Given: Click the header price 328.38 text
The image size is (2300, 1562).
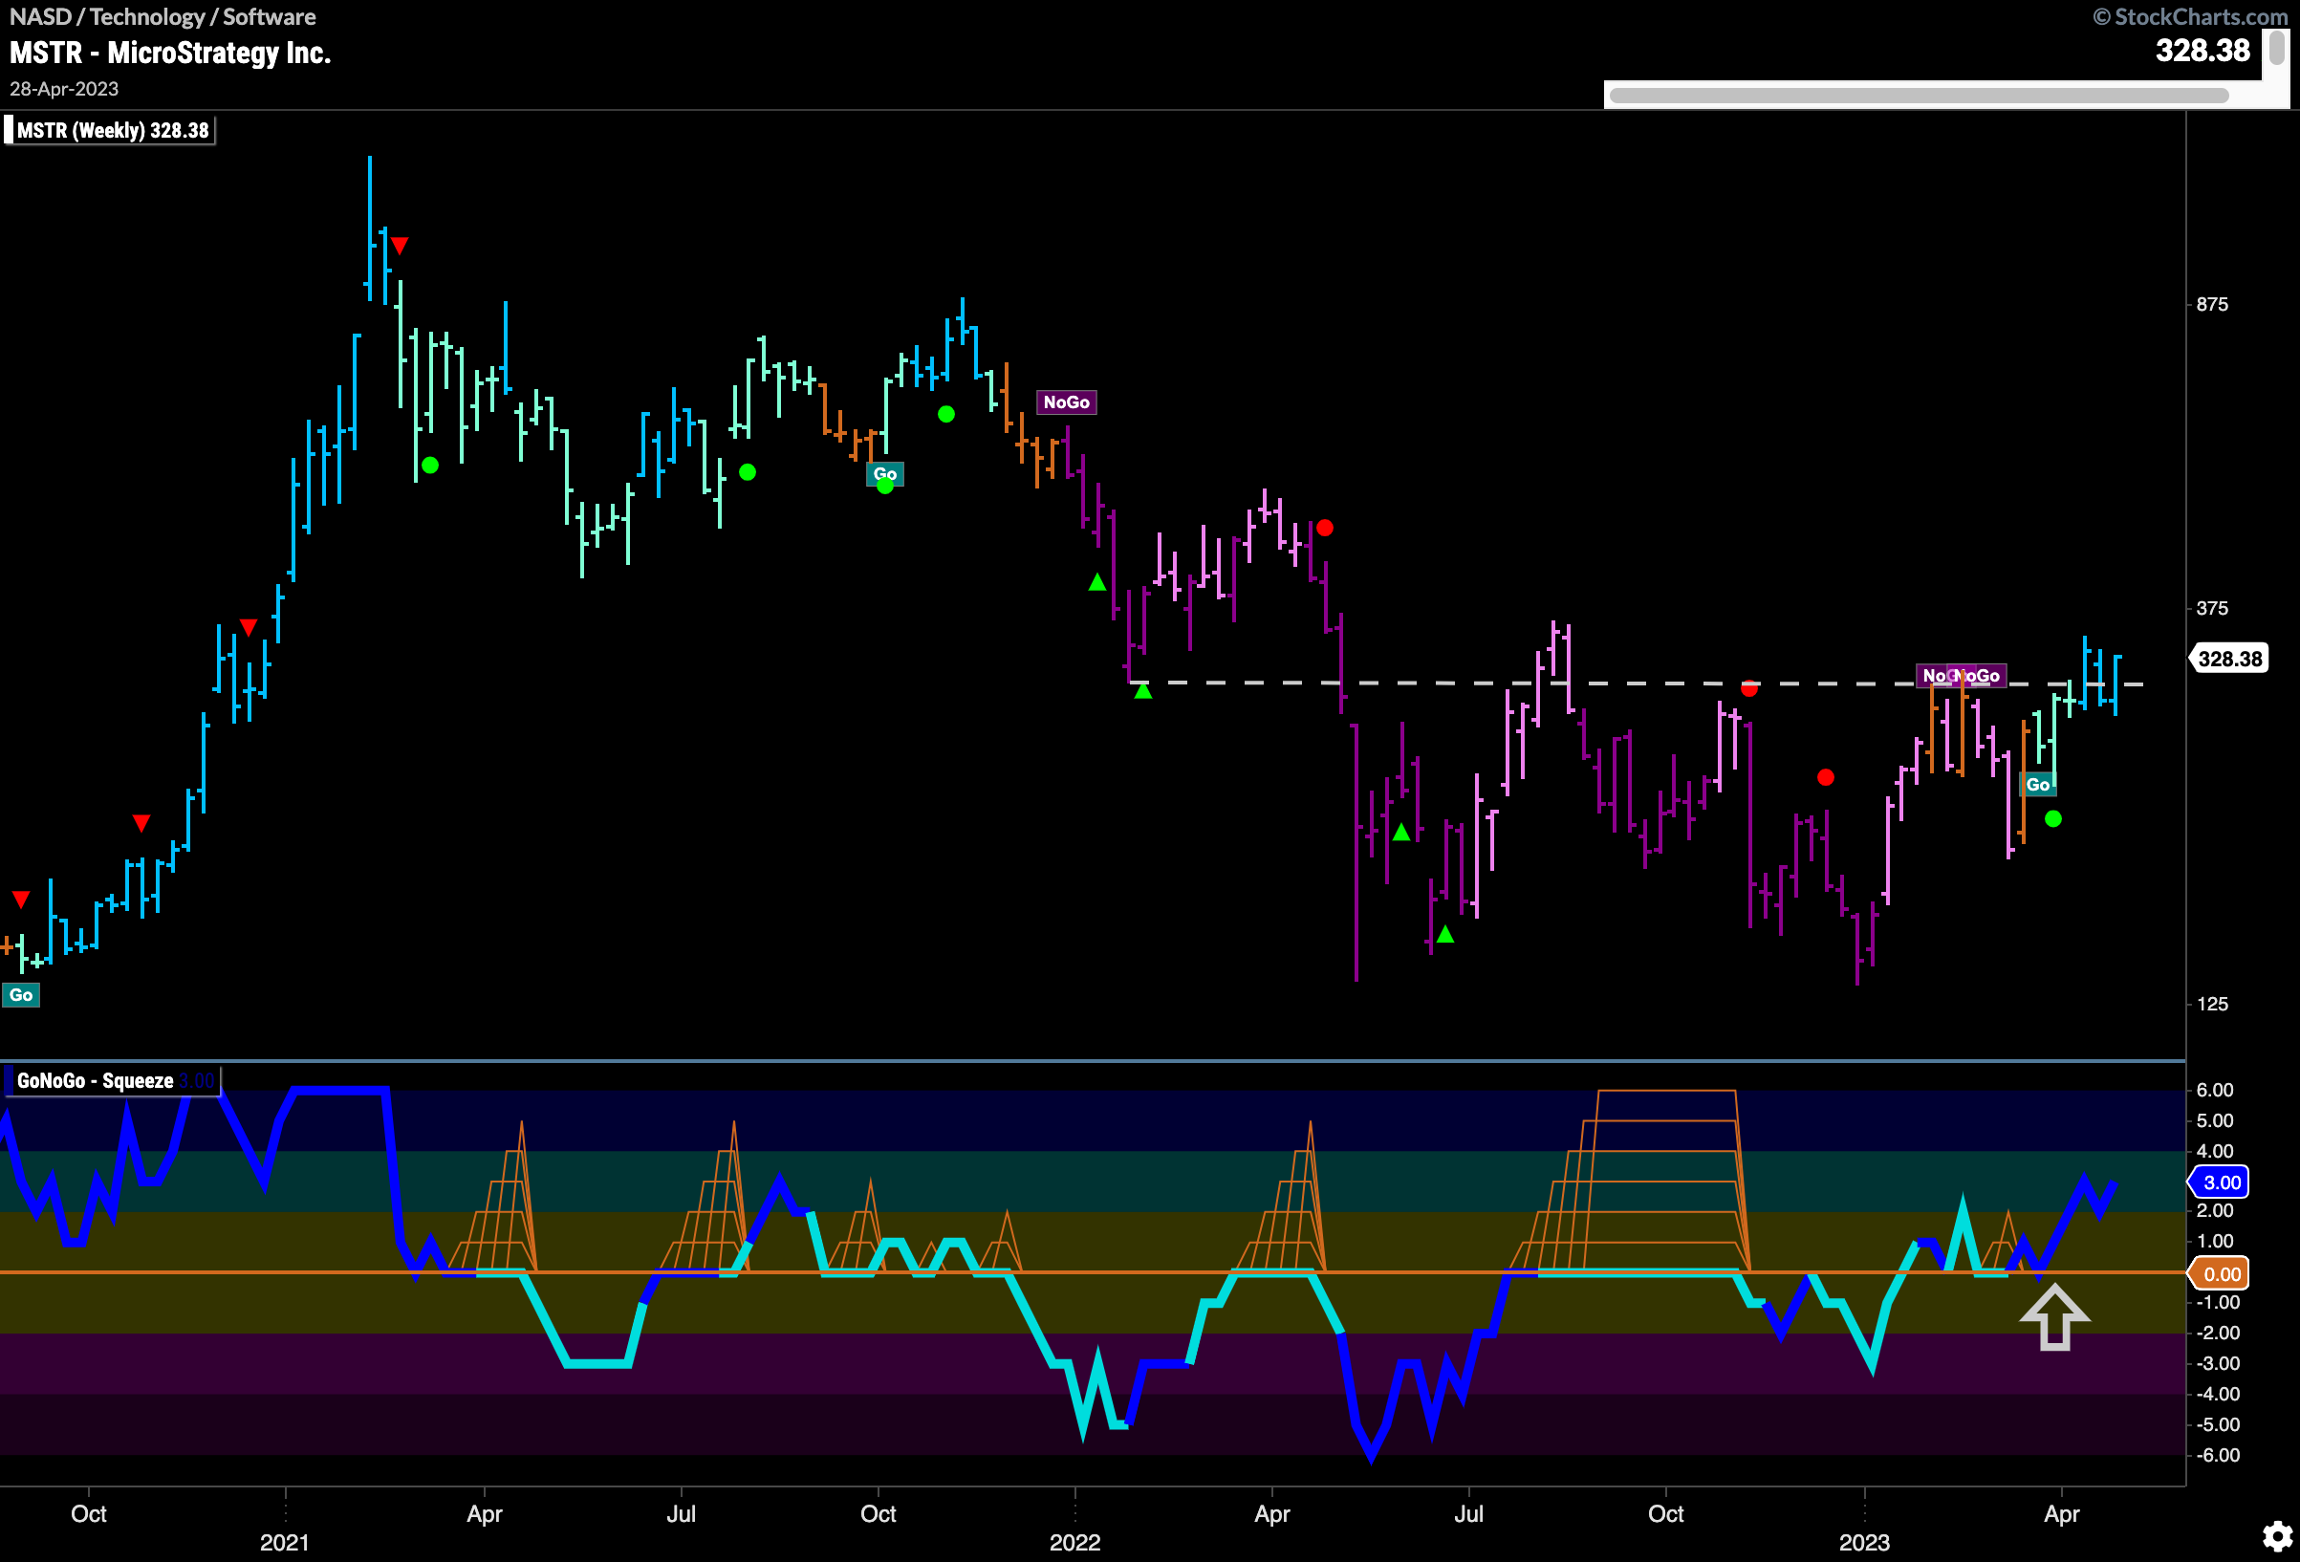Looking at the screenshot, I should pos(2202,51).
